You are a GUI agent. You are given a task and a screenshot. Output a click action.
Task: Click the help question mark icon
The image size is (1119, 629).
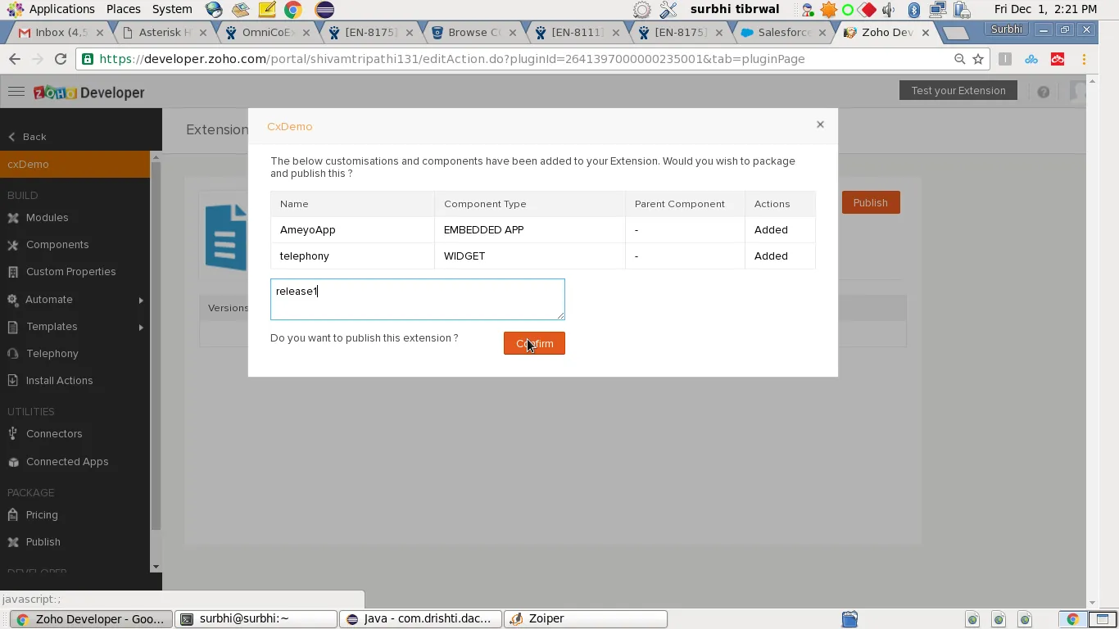point(1043,92)
